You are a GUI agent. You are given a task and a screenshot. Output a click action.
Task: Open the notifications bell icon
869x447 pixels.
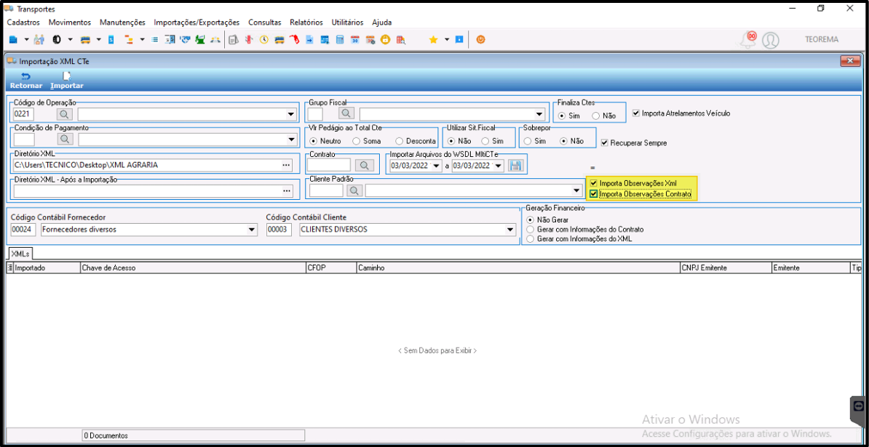click(749, 39)
